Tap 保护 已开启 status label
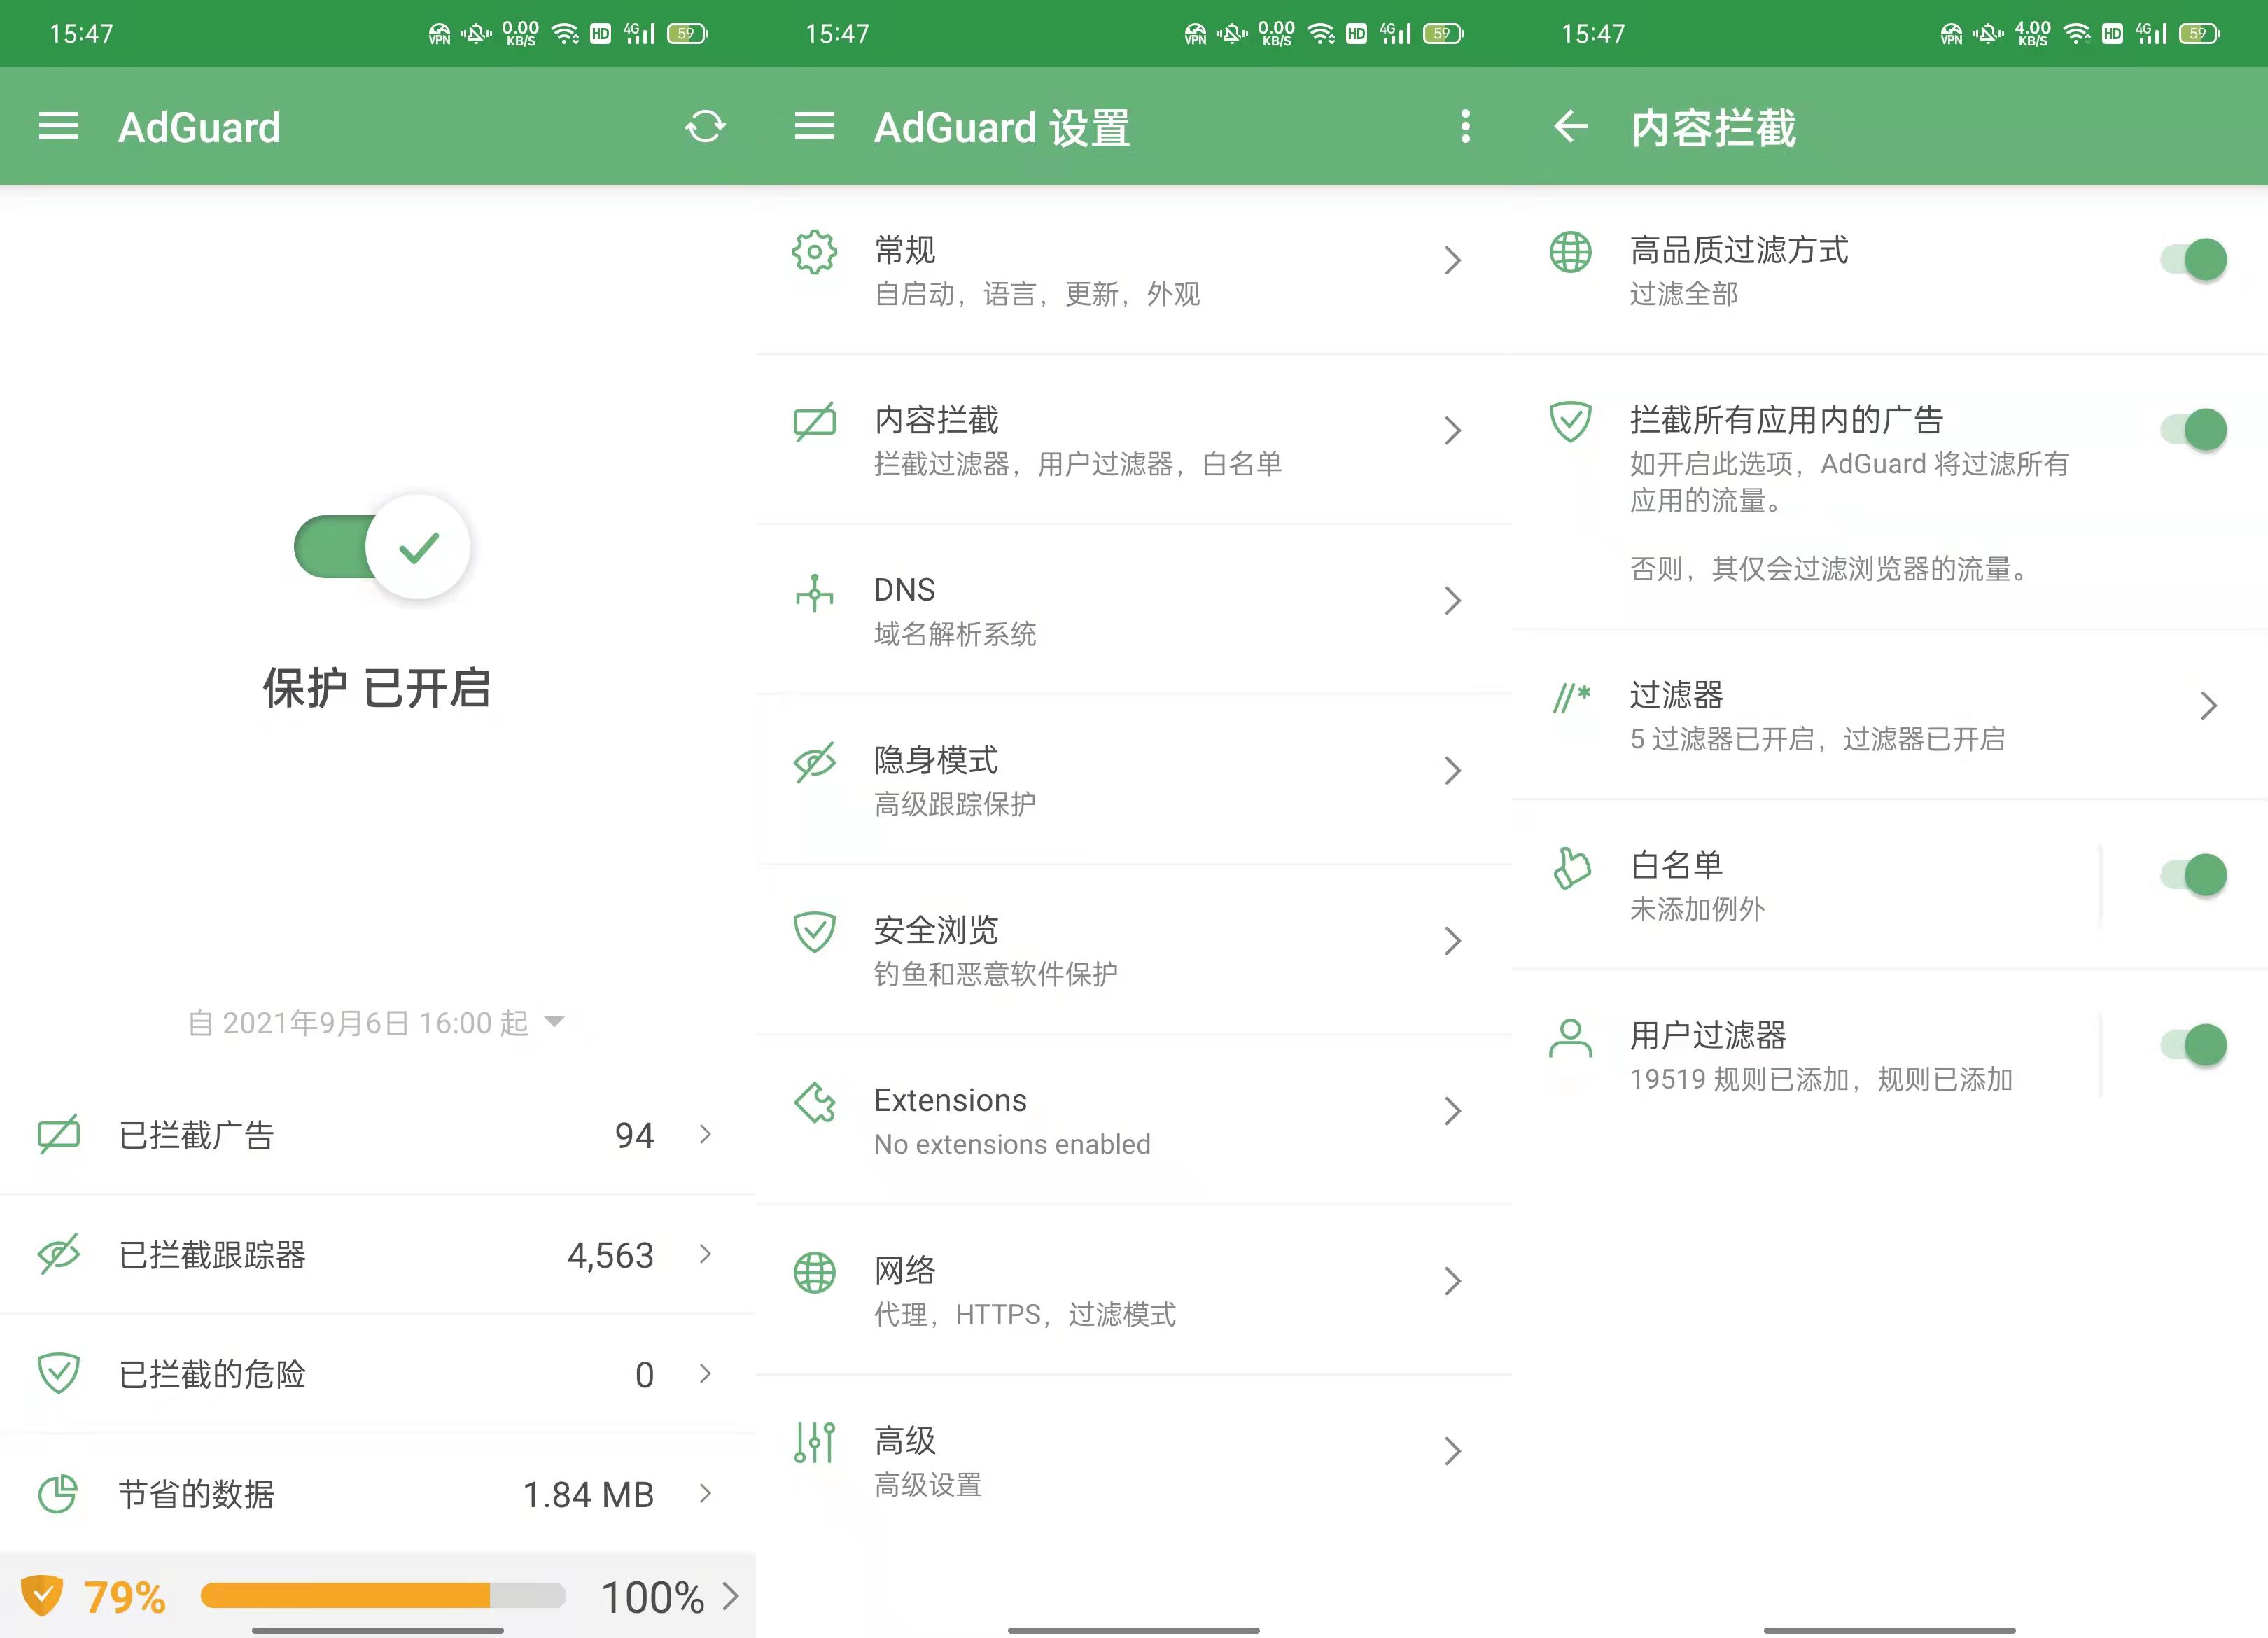 point(376,688)
